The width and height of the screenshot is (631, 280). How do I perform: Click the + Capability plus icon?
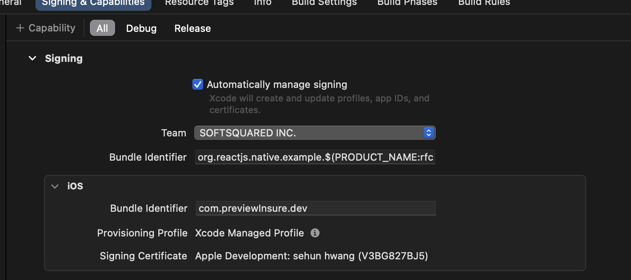[x=20, y=27]
